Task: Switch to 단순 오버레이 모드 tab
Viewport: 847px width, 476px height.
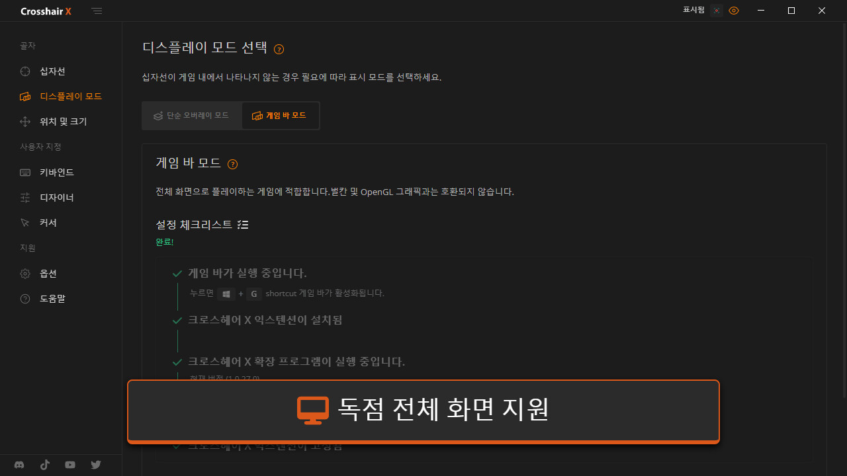Action: coord(191,116)
